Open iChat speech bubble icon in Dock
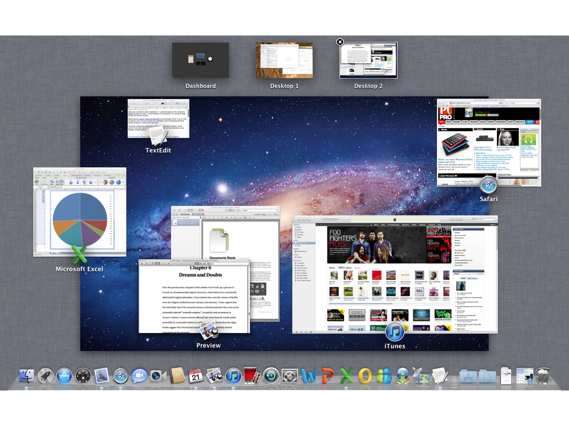Viewport: 569px width, 426px height. point(140,376)
